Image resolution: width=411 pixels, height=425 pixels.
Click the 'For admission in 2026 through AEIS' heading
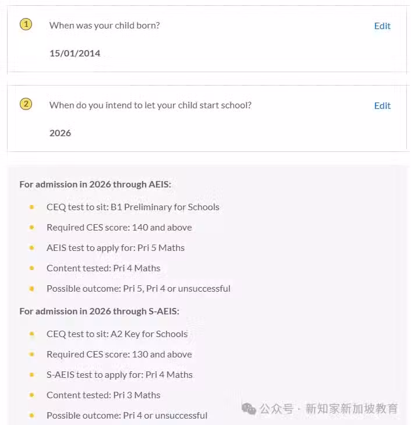(x=95, y=185)
